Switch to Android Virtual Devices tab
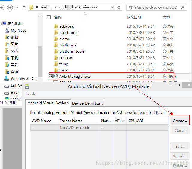This screenshot has width=192, height=169. pyautogui.click(x=48, y=103)
